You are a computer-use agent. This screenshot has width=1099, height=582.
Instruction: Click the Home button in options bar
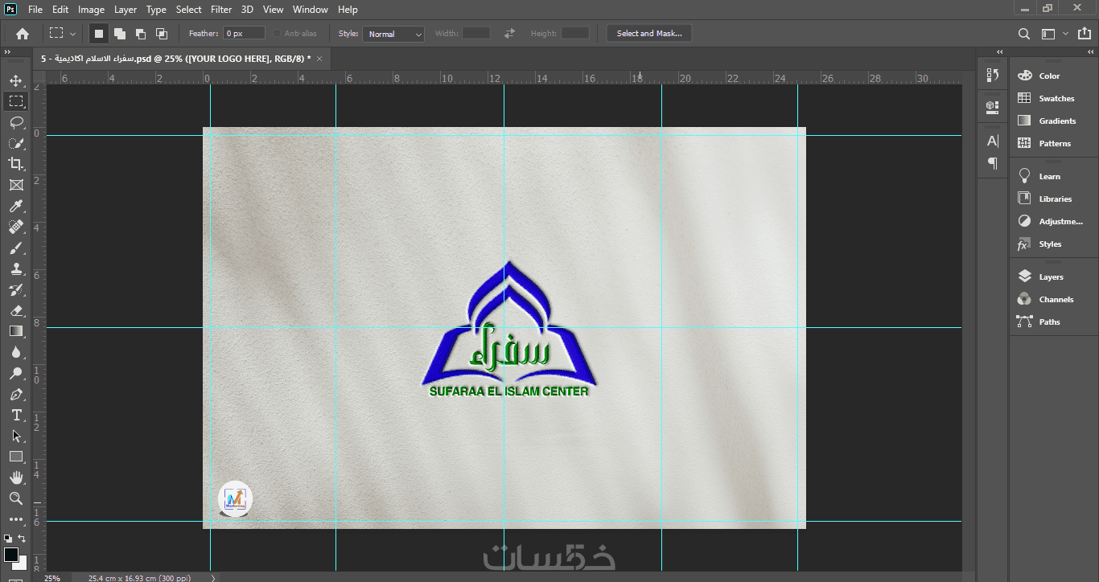point(23,34)
